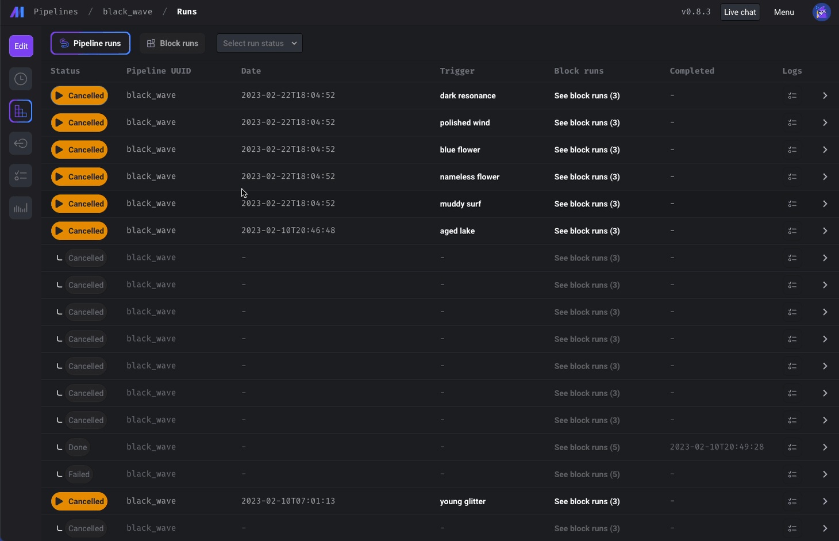View logs for the nameless flower run

792,177
